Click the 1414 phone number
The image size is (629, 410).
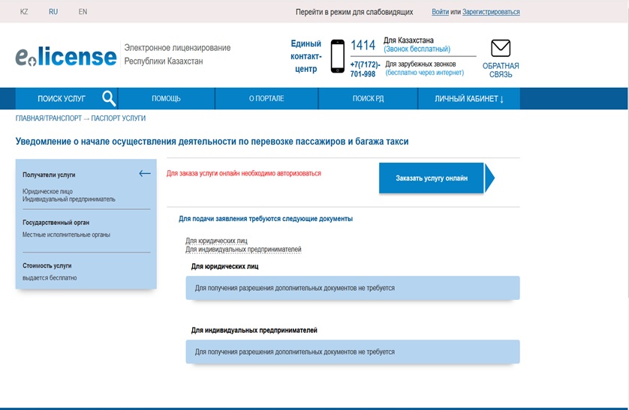click(x=363, y=45)
